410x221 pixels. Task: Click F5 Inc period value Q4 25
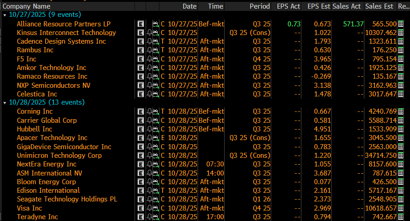[261, 59]
